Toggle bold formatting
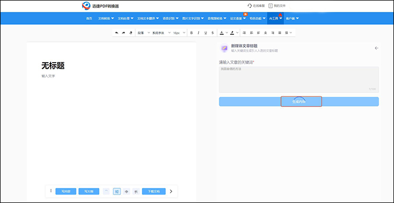The image size is (394, 203). click(191, 33)
